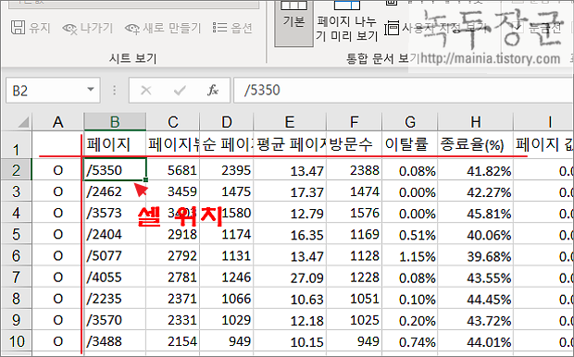
Task: Click the 종료율(%) header cell
Action: [476, 145]
